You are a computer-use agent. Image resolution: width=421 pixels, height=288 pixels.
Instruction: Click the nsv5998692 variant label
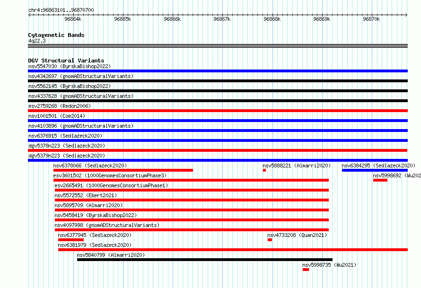[x=397, y=175]
